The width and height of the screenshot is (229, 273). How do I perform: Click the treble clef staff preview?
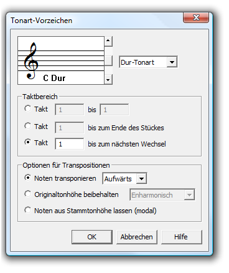pyautogui.click(x=61, y=60)
